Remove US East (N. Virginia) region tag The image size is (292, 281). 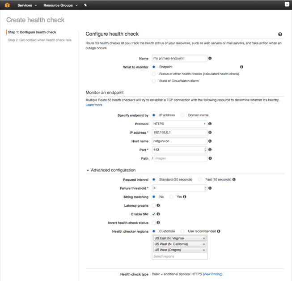204,238
